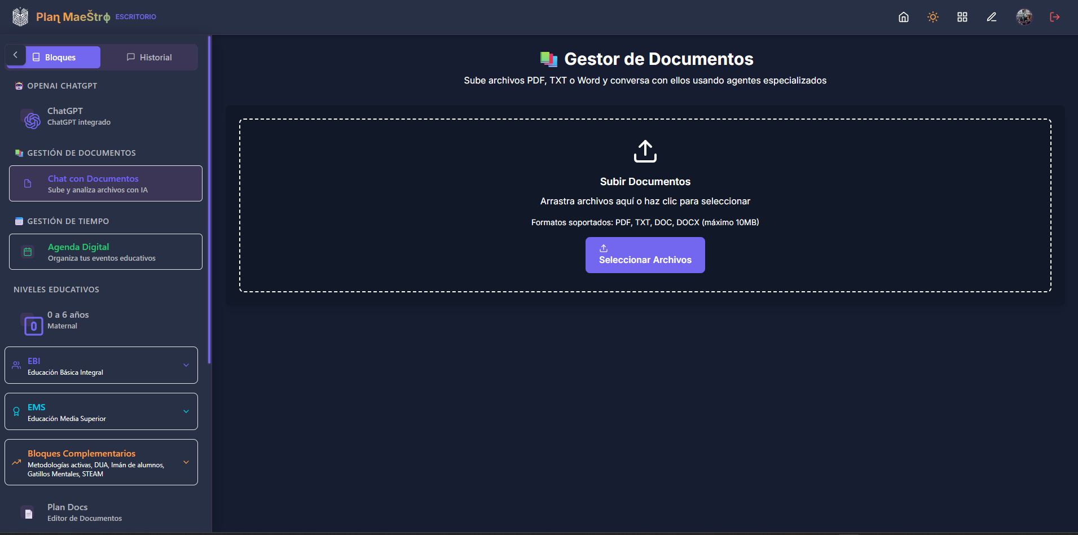The width and height of the screenshot is (1078, 535).
Task: Open Plan Docs document editor
Action: [x=84, y=512]
